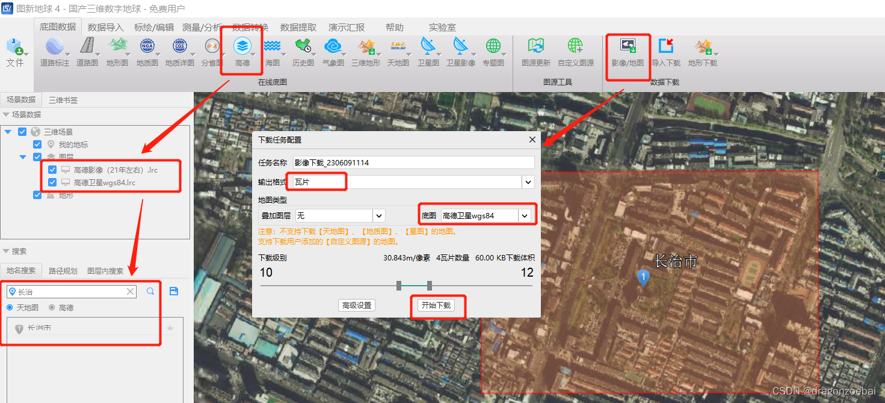This screenshot has height=403, width=885.
Task: Click the blue map pin marker 1
Action: (644, 277)
